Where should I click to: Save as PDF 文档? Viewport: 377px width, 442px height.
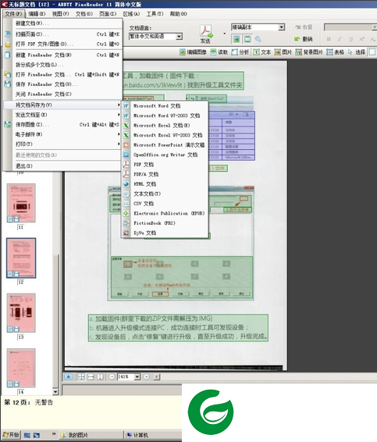165,164
